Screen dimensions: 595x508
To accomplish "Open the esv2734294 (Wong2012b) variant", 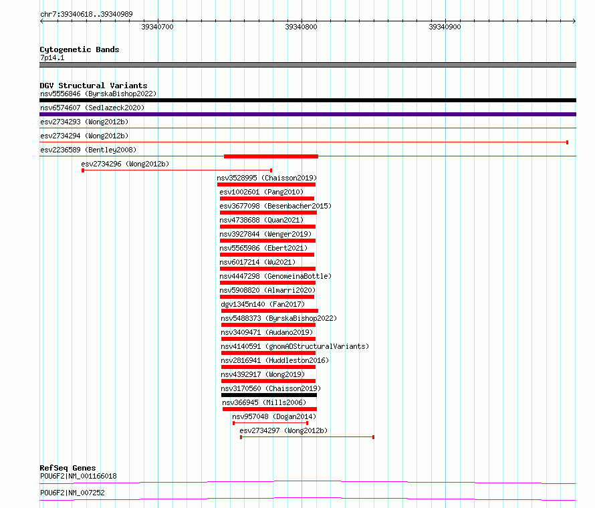I will (84, 136).
